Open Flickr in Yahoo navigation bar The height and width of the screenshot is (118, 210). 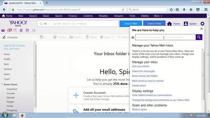click(132, 16)
